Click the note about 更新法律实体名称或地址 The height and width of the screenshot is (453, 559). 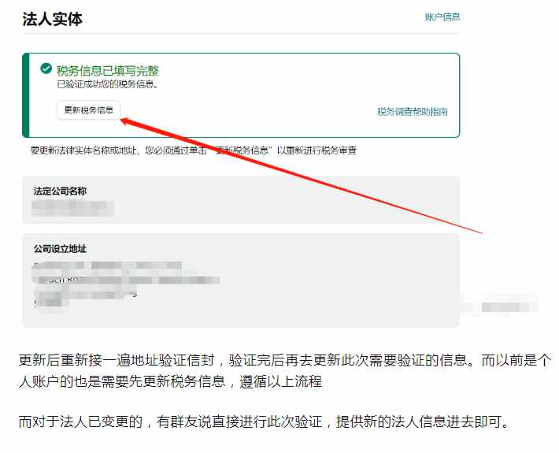(x=194, y=150)
